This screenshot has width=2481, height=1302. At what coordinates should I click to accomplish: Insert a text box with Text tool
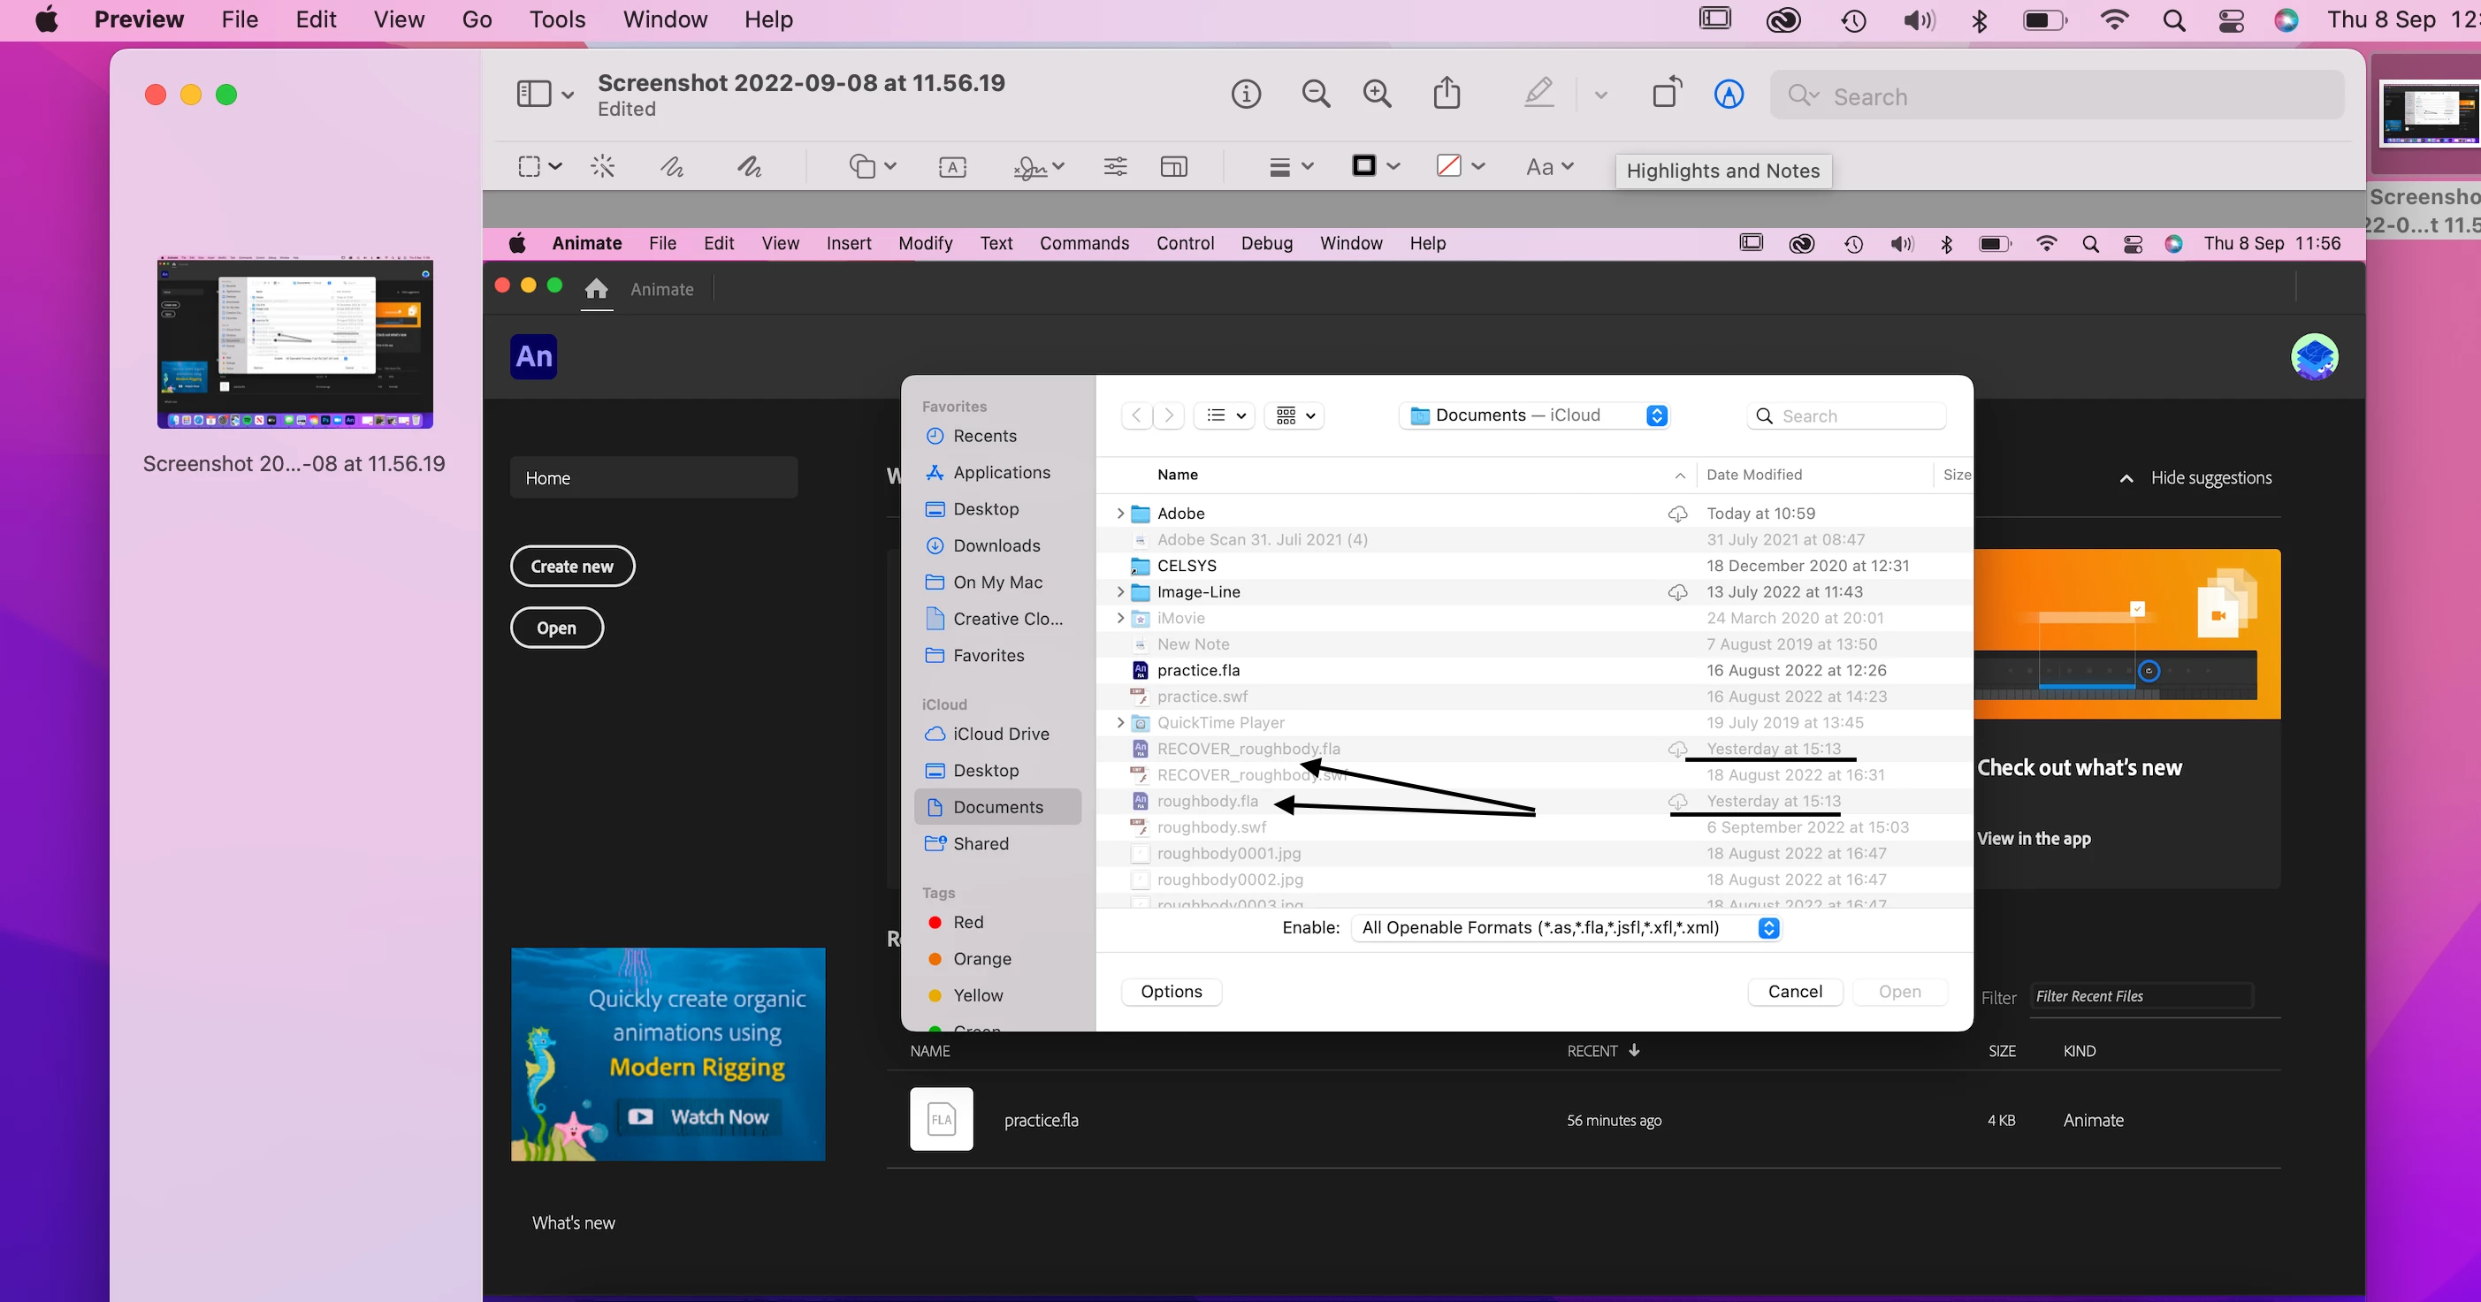(951, 166)
